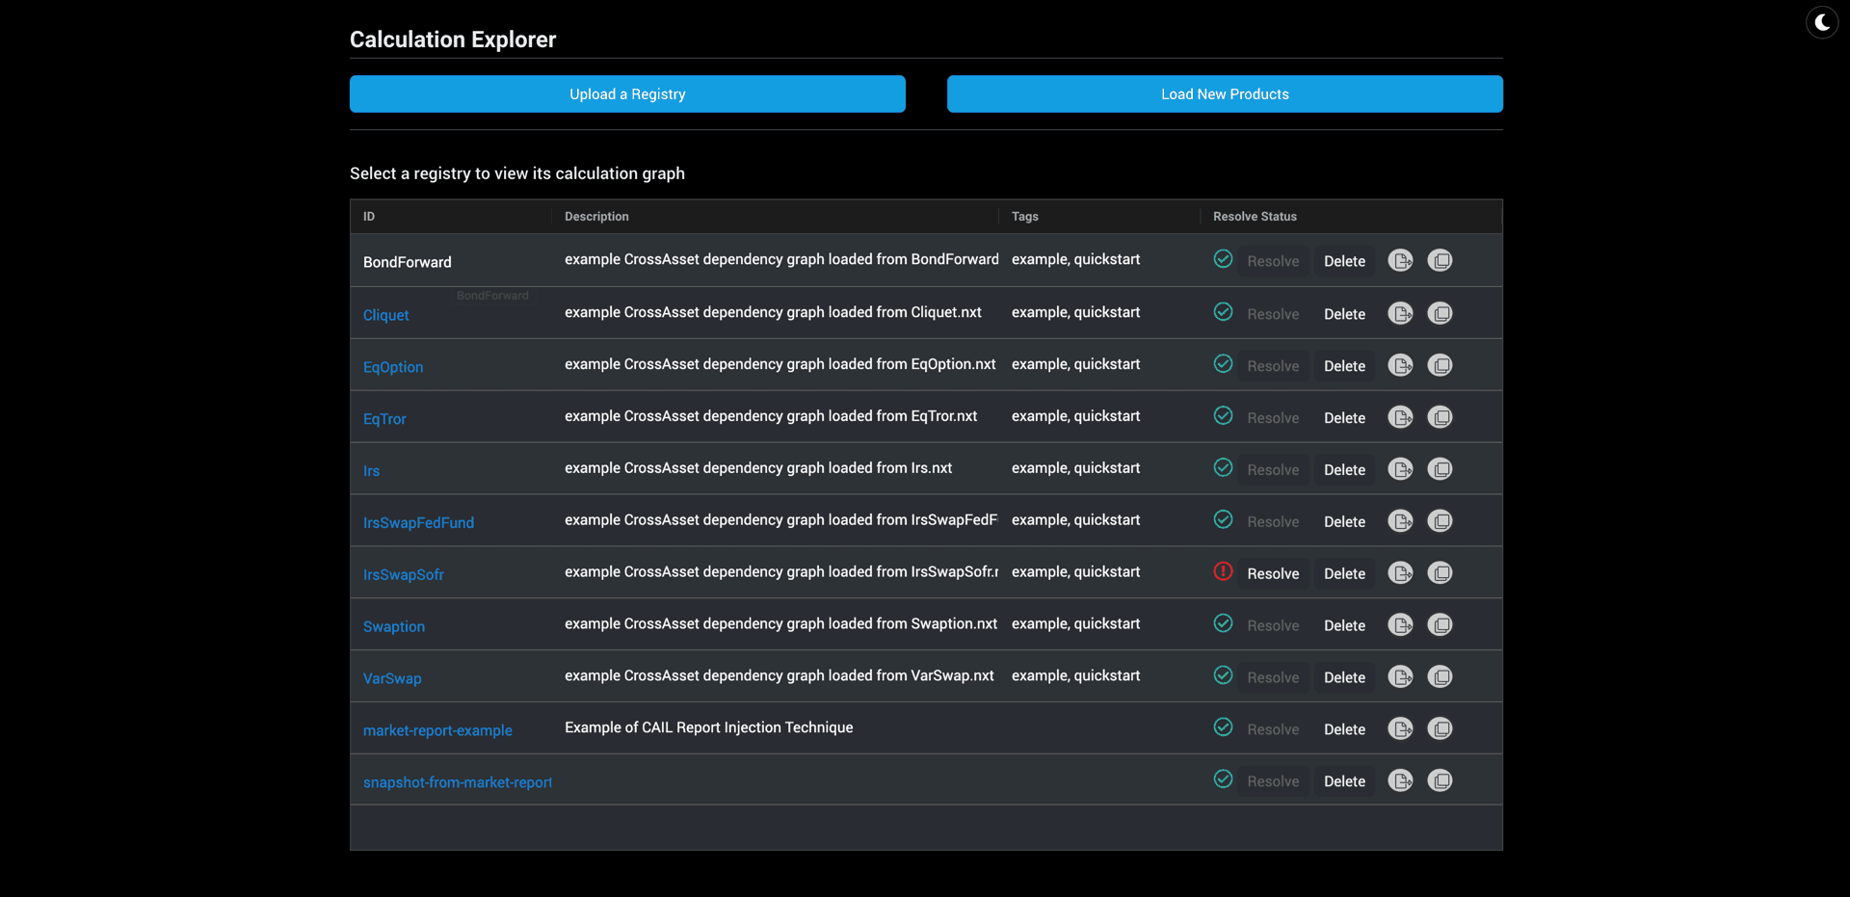Click the red error status icon on IrsSwapSofr
Screen dimensions: 1850x897
[1223, 571]
